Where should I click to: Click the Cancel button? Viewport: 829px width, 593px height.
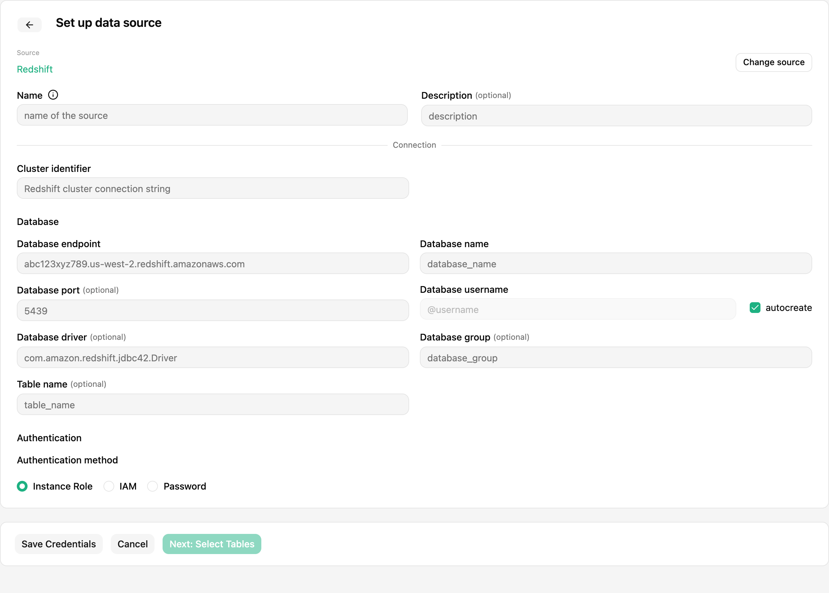click(133, 544)
